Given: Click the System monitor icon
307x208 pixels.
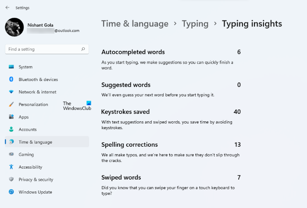Looking at the screenshot, I should pos(11,67).
